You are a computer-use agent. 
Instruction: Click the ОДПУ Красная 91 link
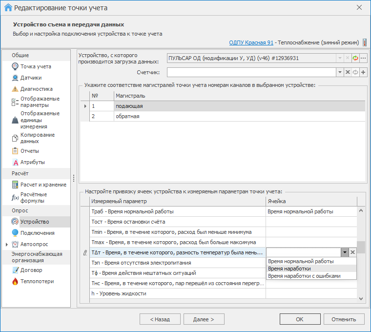(251, 43)
